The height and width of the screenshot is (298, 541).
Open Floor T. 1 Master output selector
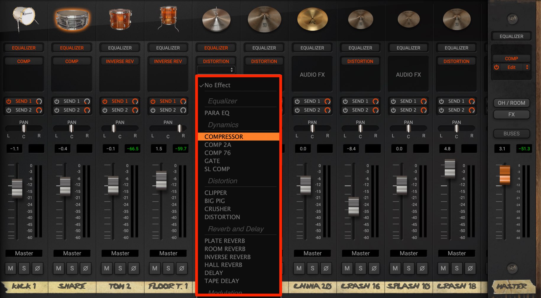coord(168,253)
